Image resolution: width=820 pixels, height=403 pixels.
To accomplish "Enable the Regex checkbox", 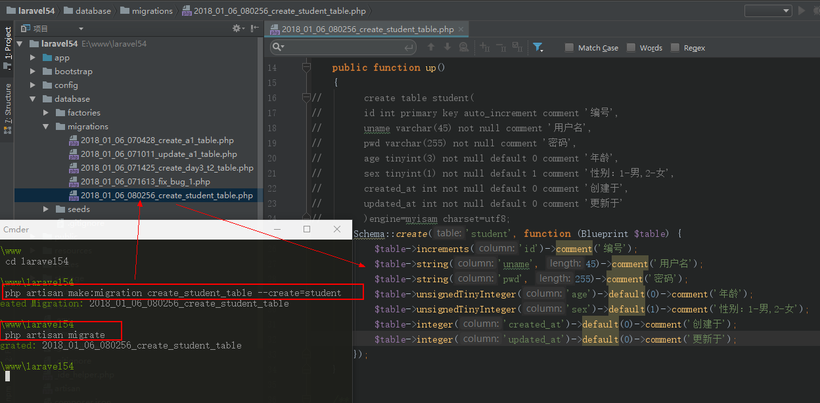I will (675, 48).
